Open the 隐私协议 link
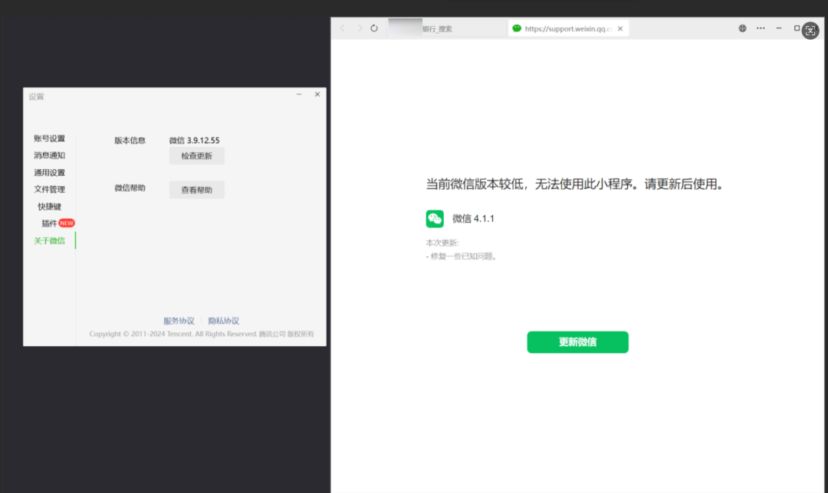 point(223,321)
